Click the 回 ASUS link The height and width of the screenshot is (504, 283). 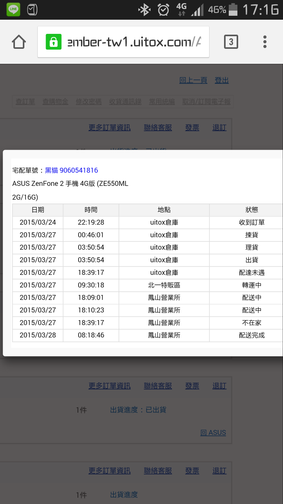point(213,433)
